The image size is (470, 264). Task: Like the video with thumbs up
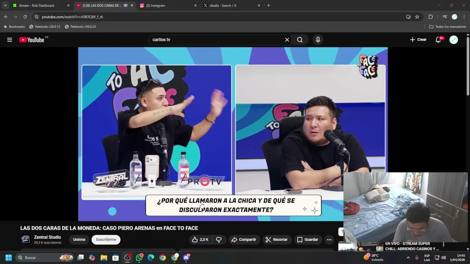200,239
